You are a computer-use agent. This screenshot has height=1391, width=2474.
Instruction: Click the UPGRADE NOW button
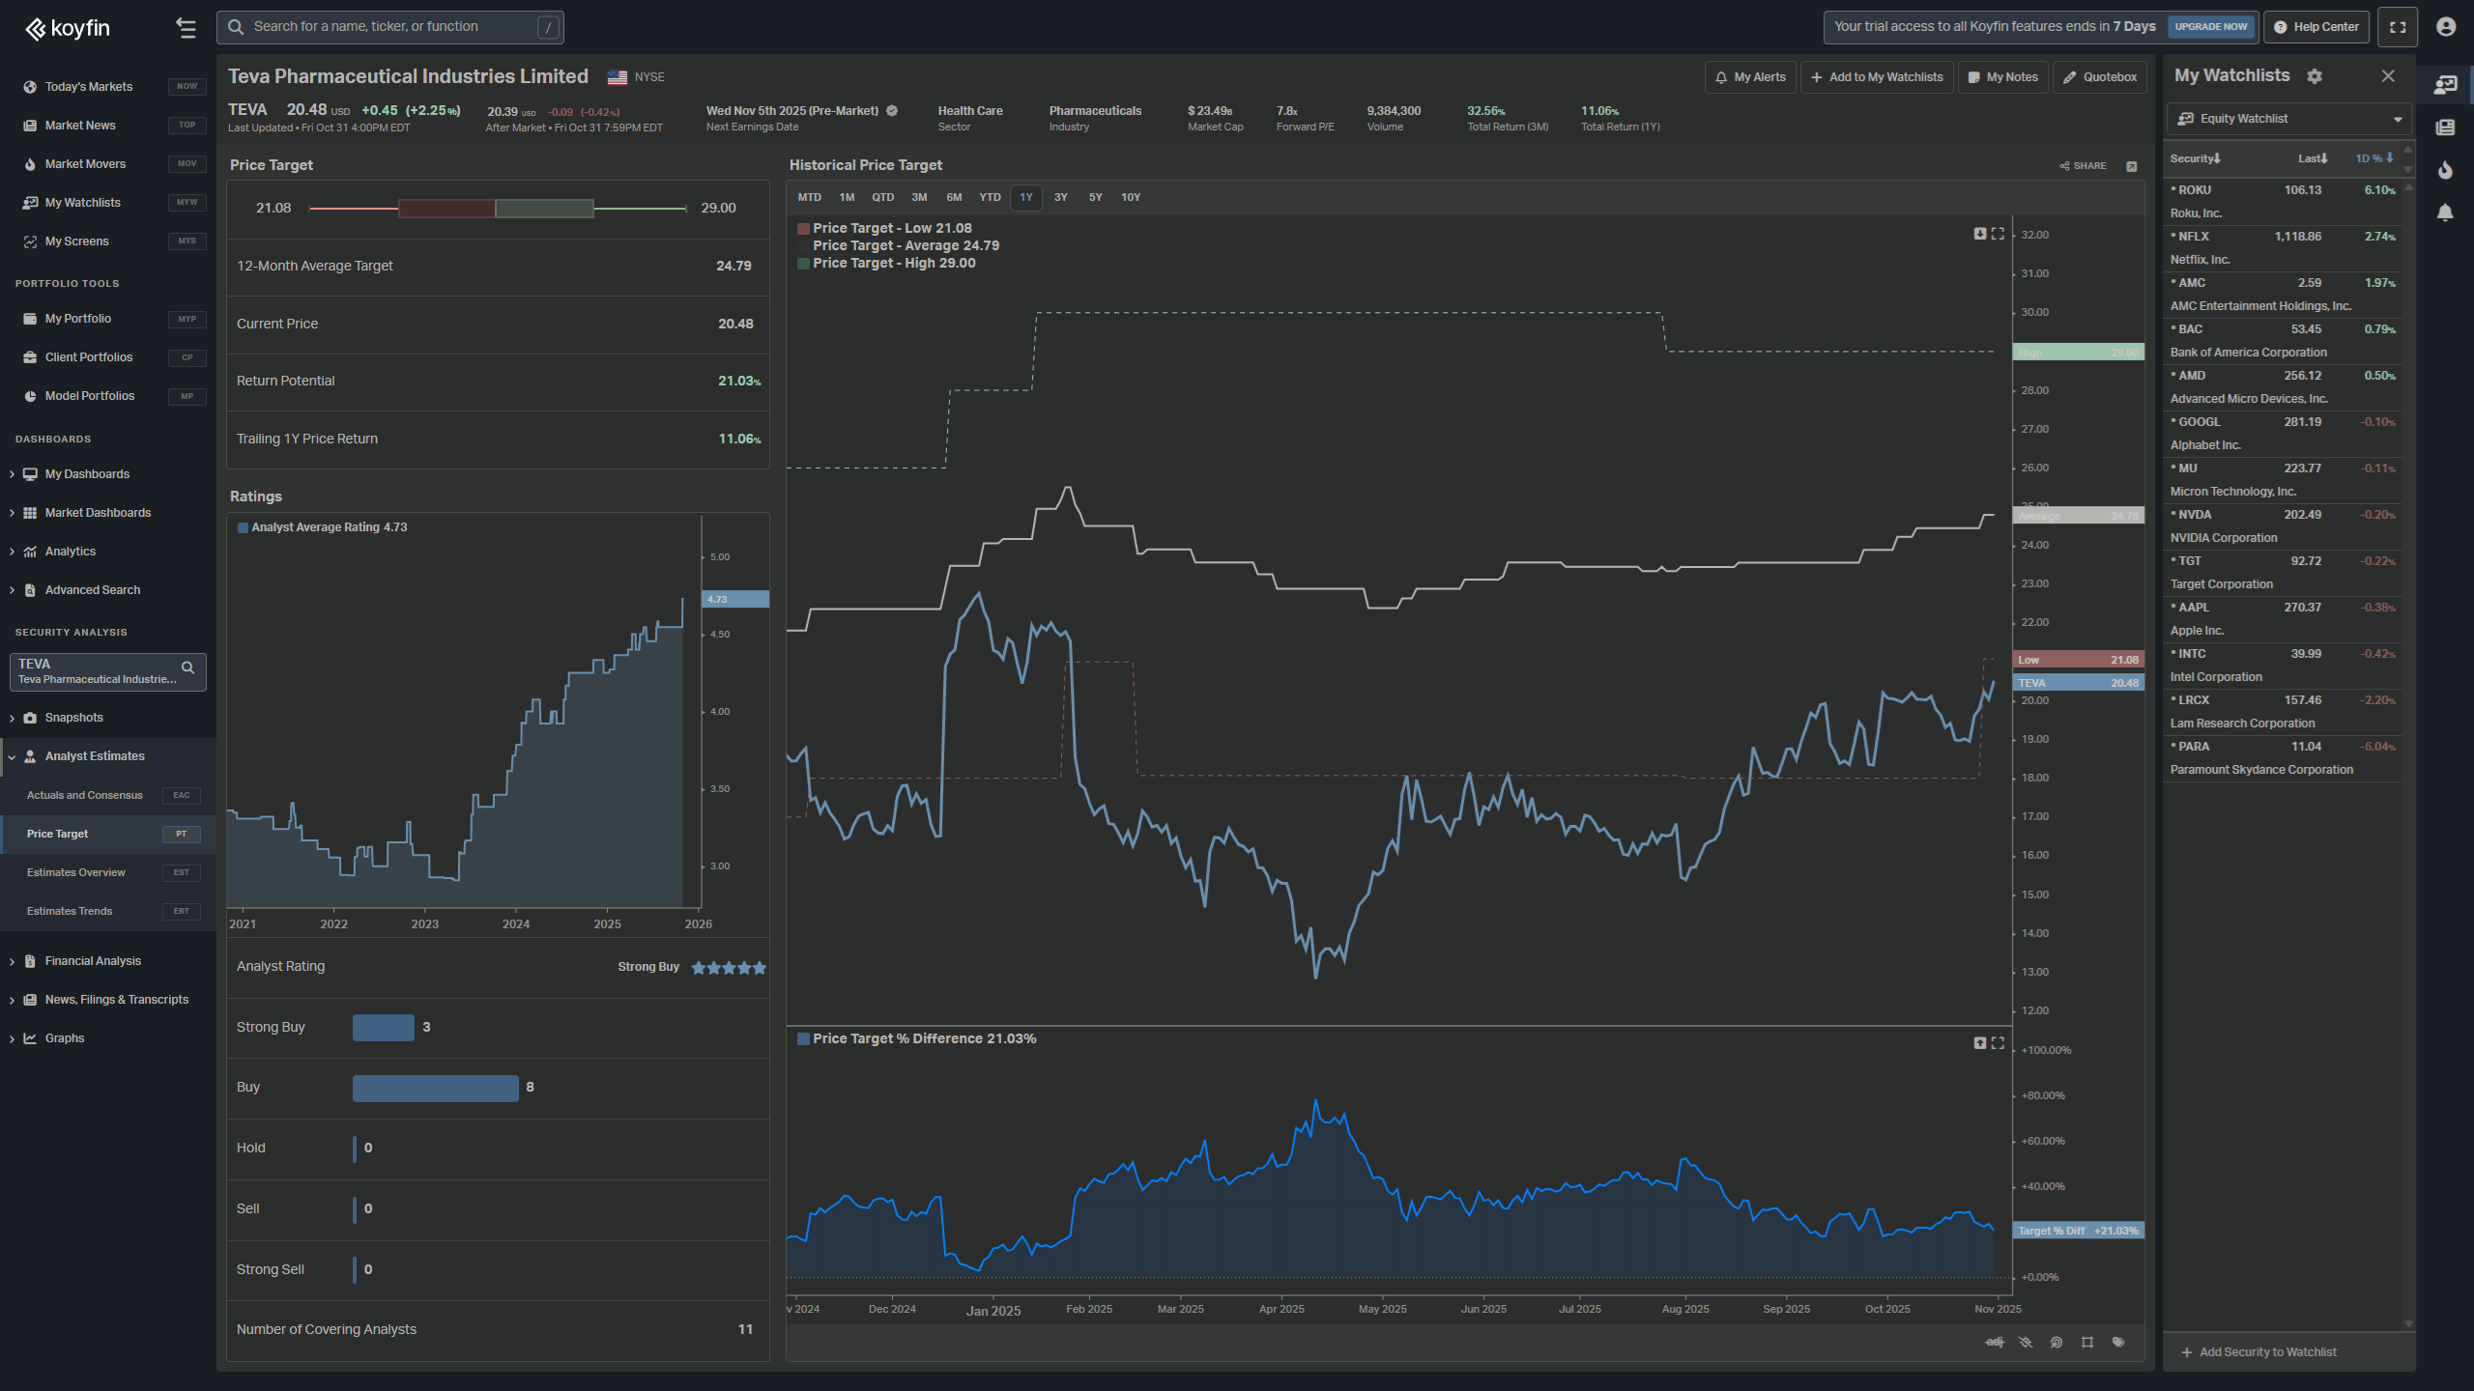coord(2210,27)
